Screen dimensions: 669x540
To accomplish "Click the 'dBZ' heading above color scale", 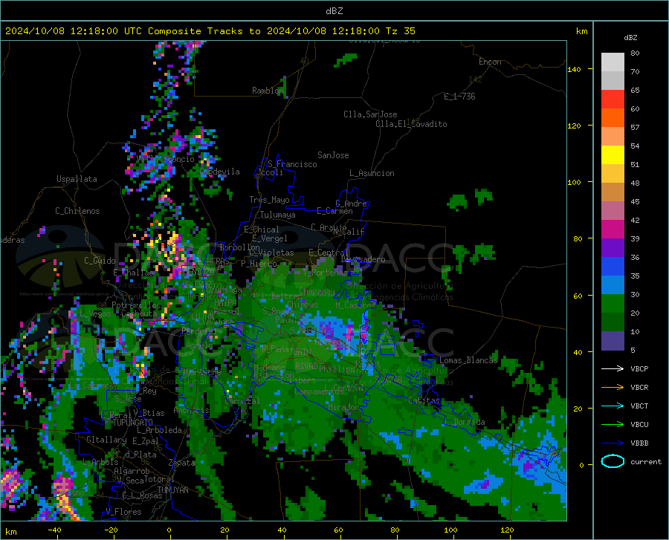I will 630,37.
